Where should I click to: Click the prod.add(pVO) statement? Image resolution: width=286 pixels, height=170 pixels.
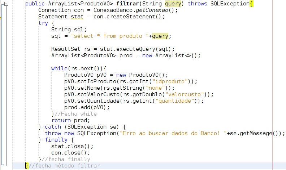click(x=87, y=107)
